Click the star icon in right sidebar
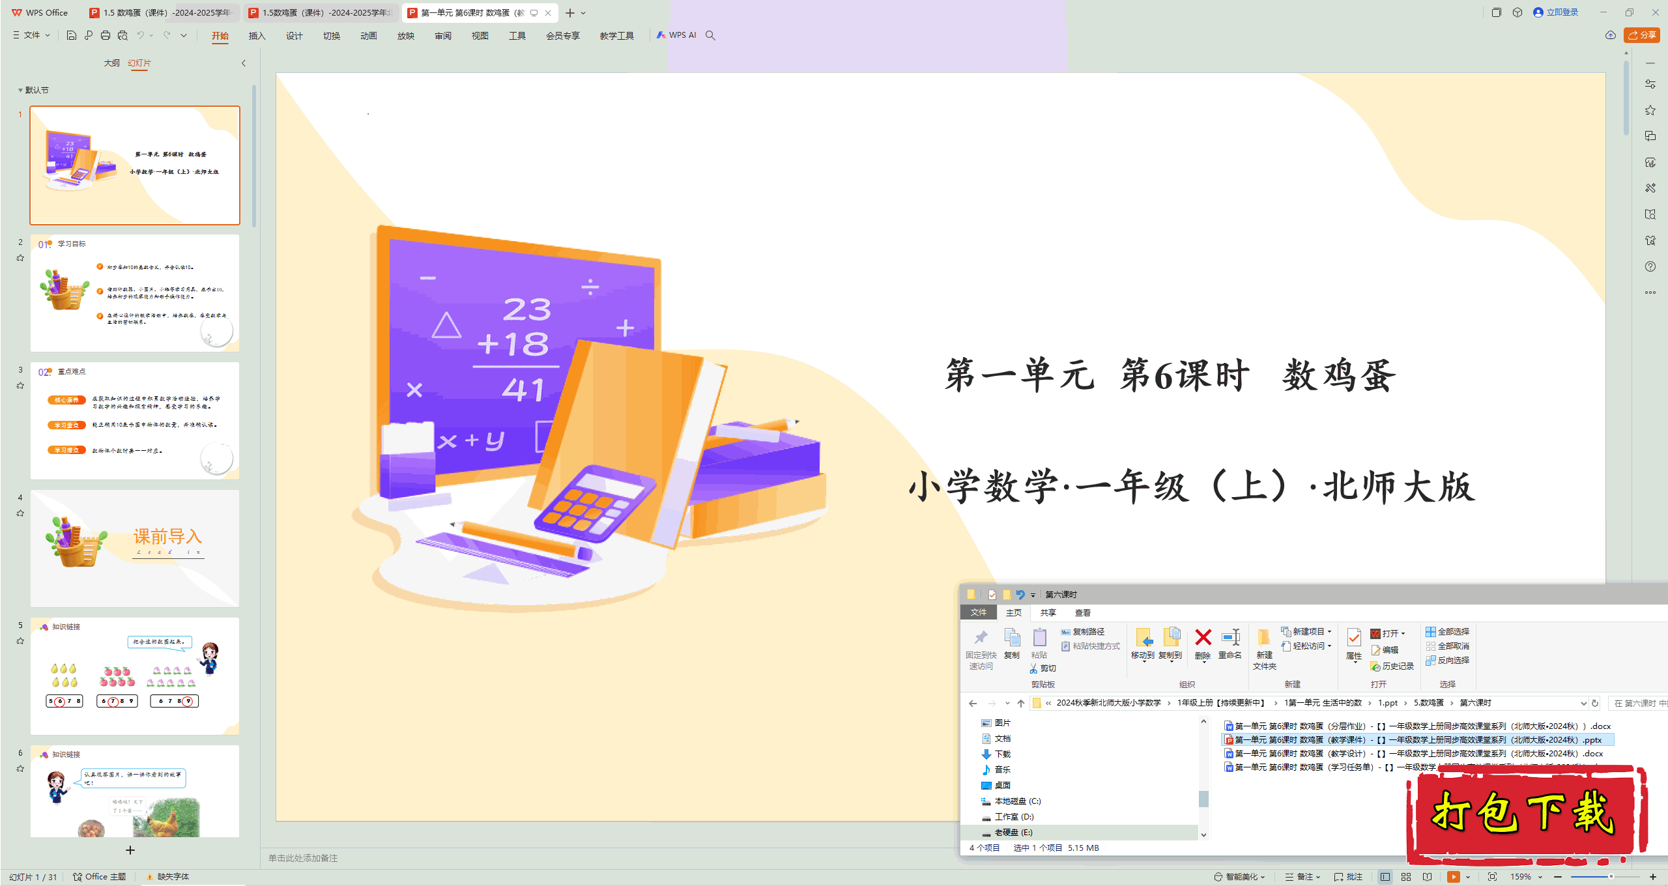 pos(1650,110)
